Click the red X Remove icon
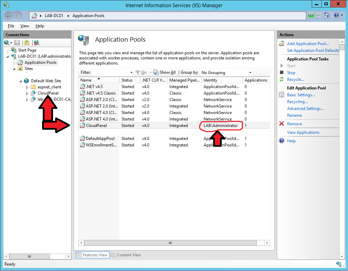This screenshot has height=271, width=348. (282, 124)
